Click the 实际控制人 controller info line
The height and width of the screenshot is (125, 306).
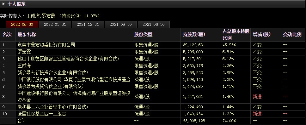pos(50,16)
